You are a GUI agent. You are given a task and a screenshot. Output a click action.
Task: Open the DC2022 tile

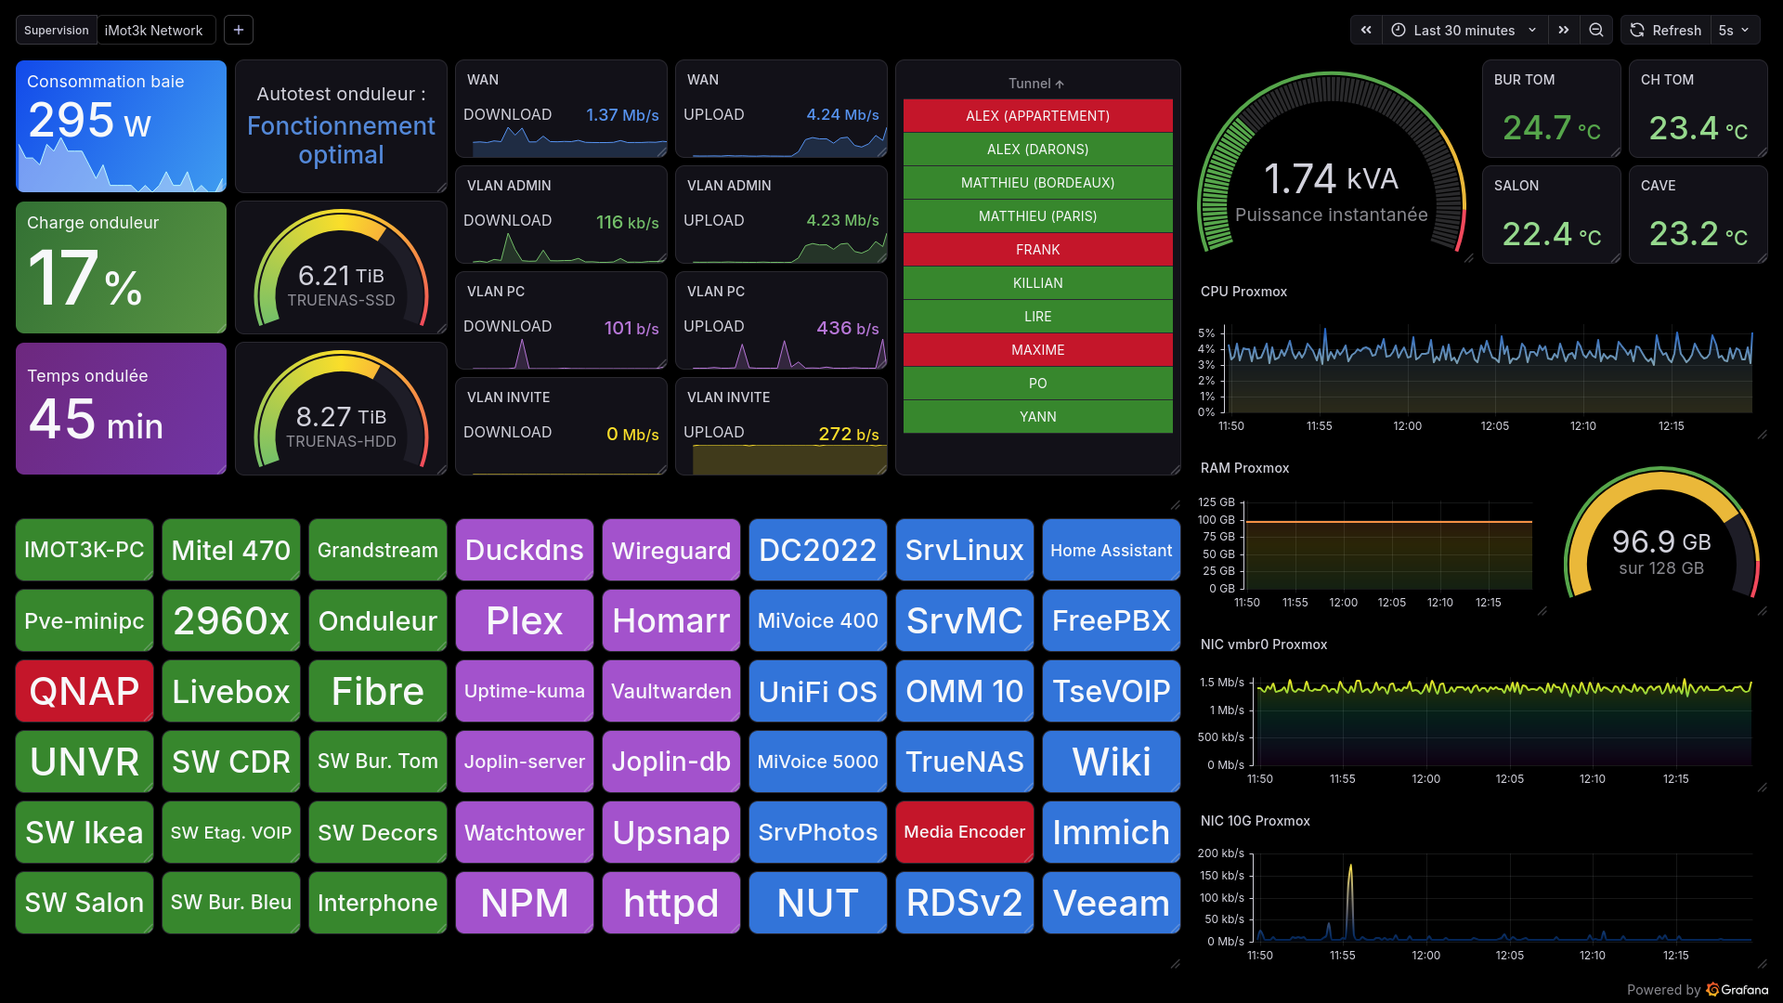coord(818,550)
